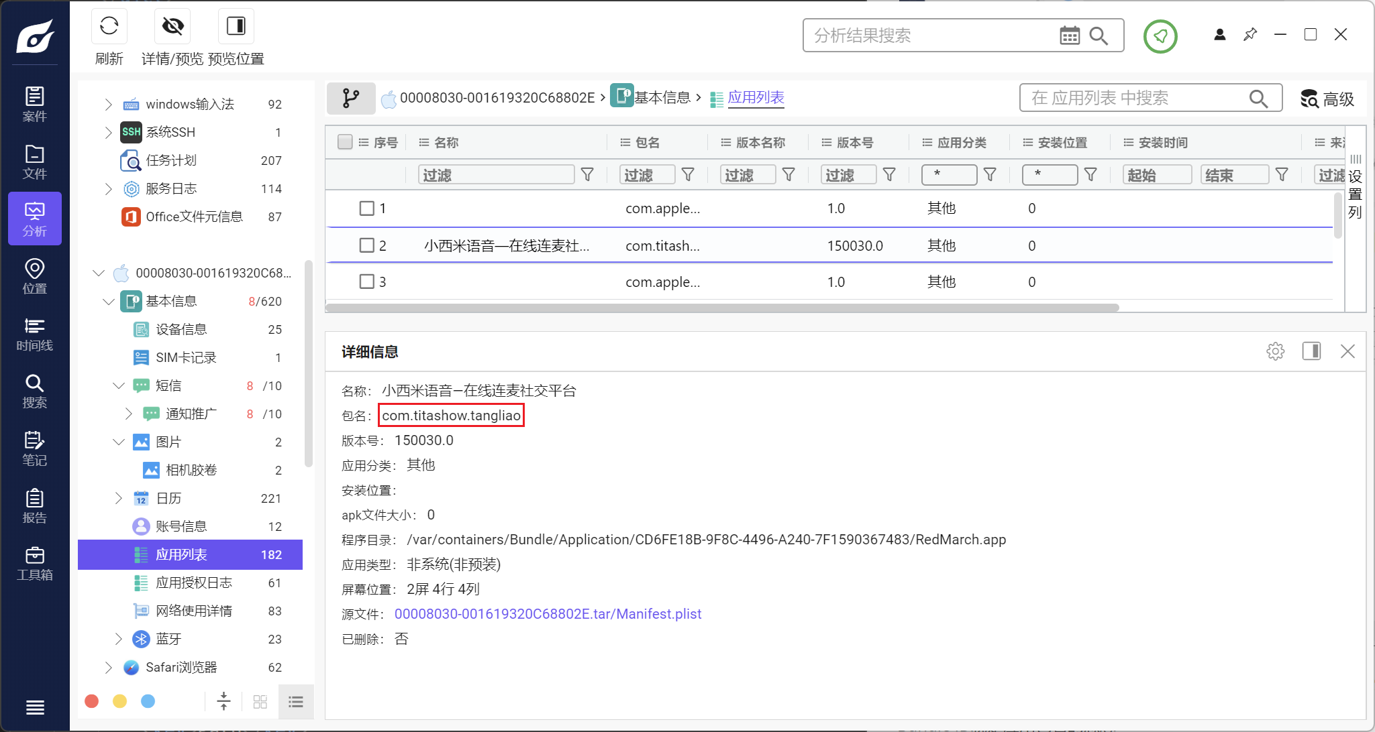Click the green circular location badge icon
Screen dimensions: 1375x732
1160,36
